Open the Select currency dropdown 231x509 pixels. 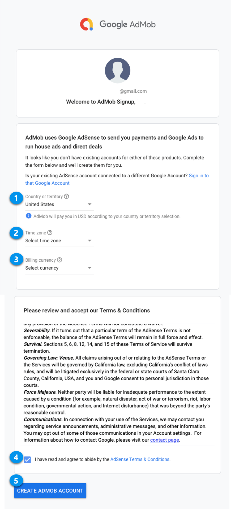(59, 268)
